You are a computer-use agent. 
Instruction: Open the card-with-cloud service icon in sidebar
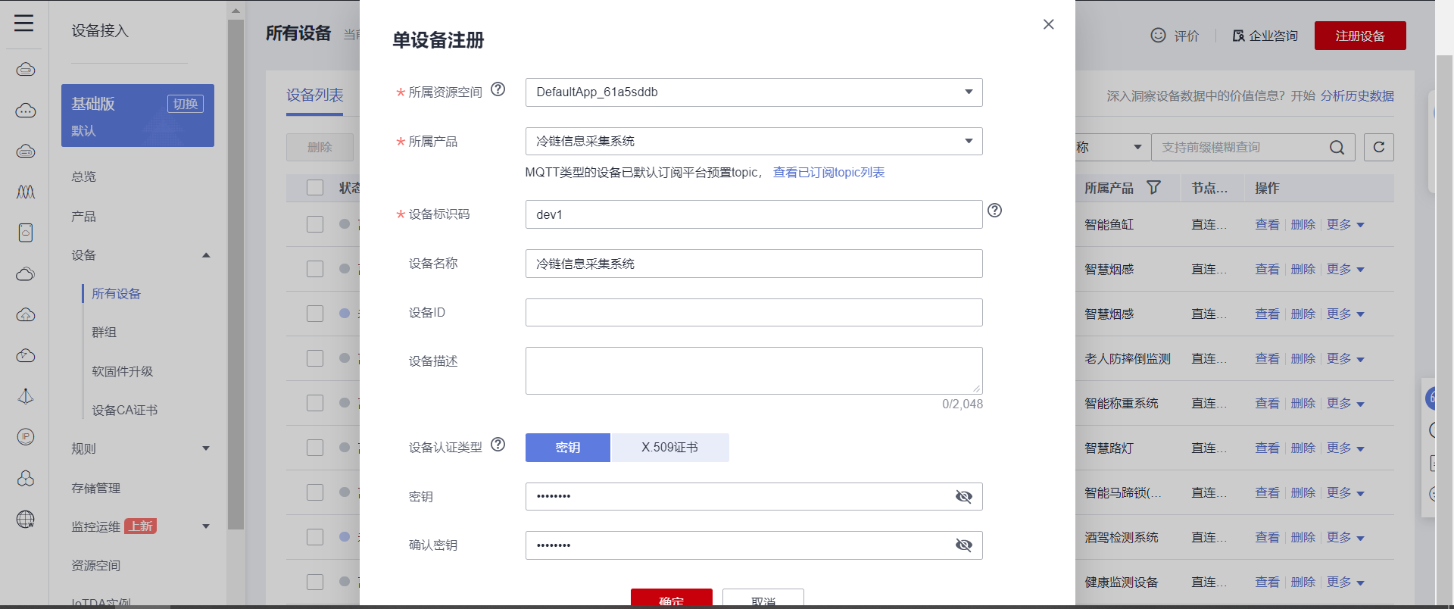coord(26,233)
